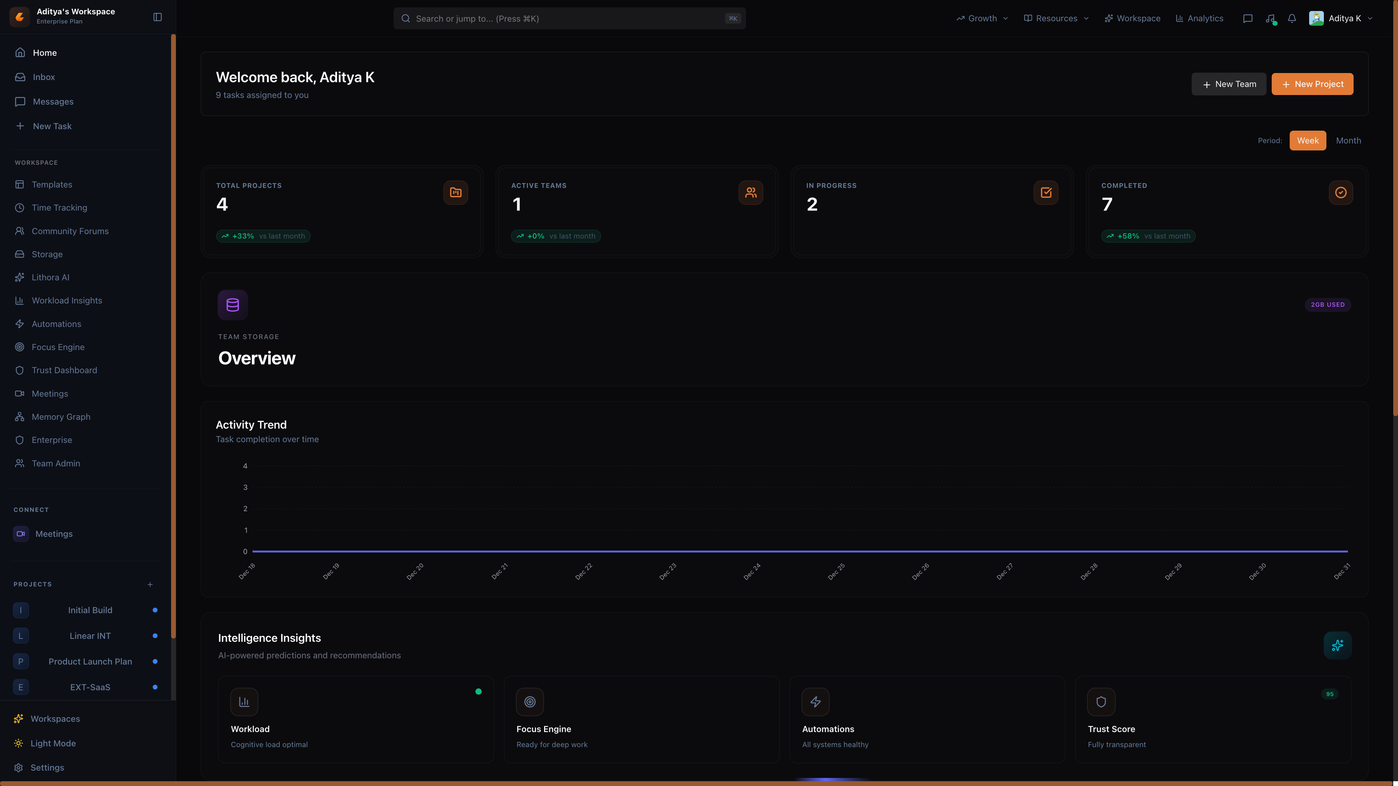The image size is (1398, 786).
Task: Click the New Project button
Action: [x=1312, y=84]
